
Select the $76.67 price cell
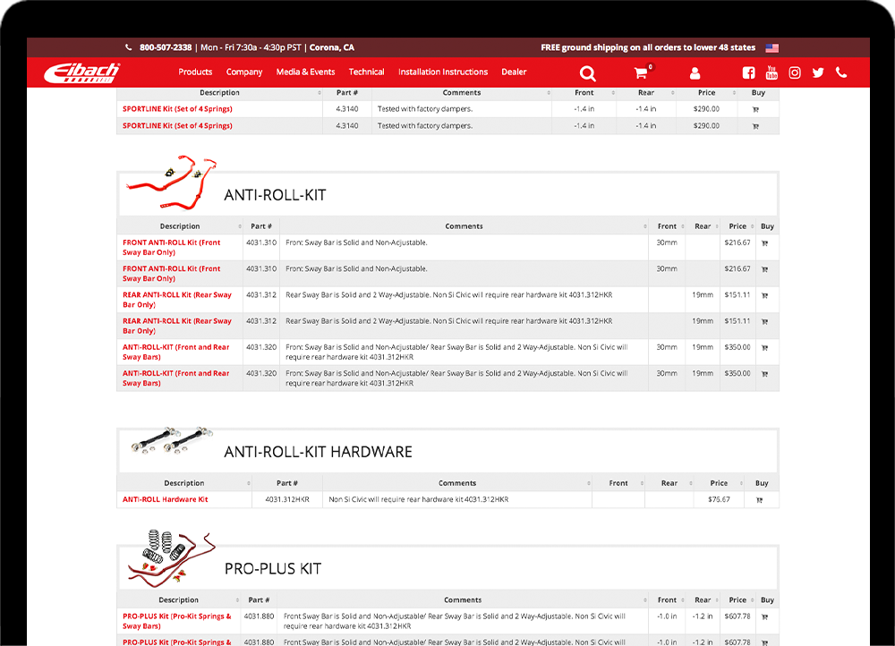coord(719,500)
